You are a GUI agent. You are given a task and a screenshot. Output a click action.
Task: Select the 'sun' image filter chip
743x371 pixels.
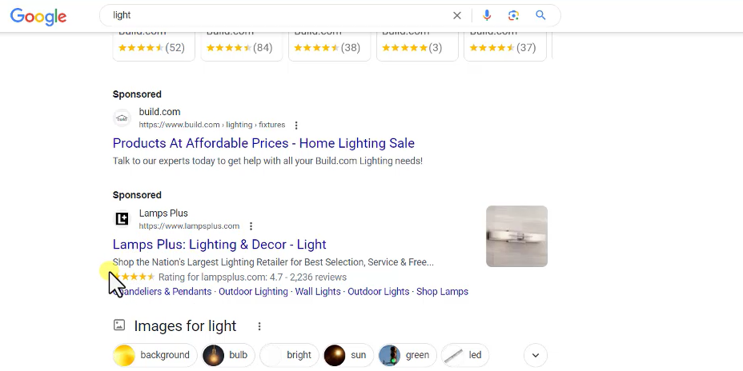(346, 355)
